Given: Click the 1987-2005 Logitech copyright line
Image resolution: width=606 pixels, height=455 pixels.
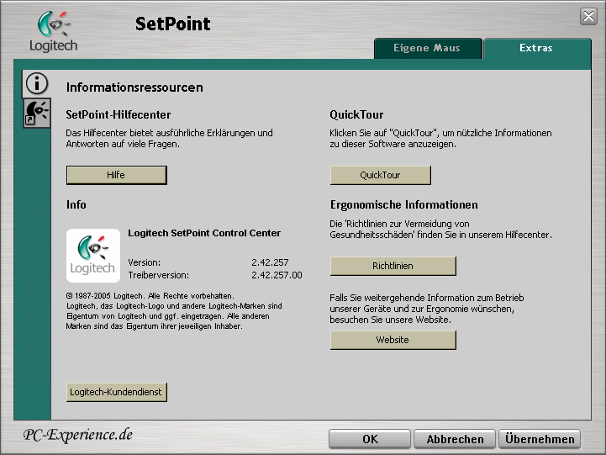Looking at the screenshot, I should (150, 296).
